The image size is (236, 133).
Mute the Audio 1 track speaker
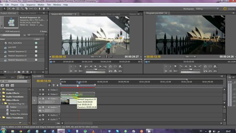[x=40, y=107]
